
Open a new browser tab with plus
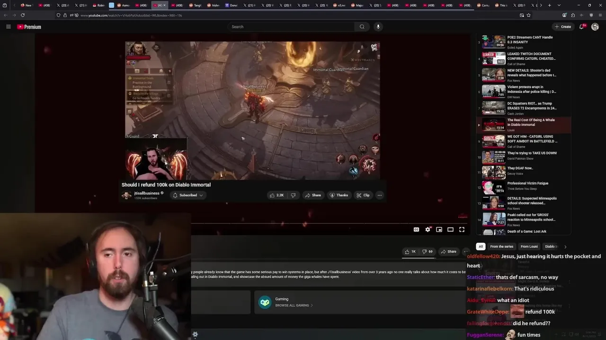[549, 5]
